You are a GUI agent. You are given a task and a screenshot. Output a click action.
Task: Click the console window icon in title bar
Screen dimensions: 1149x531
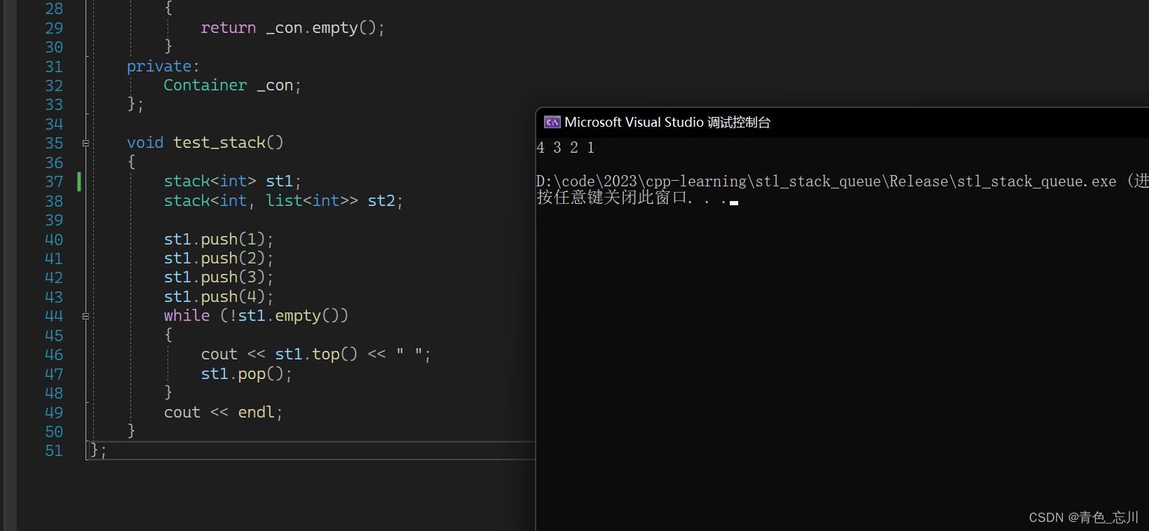pyautogui.click(x=552, y=122)
